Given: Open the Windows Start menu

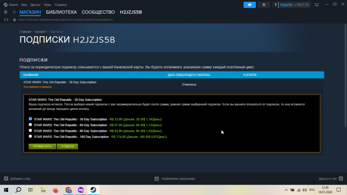Looking at the screenshot, I should tap(6, 190).
